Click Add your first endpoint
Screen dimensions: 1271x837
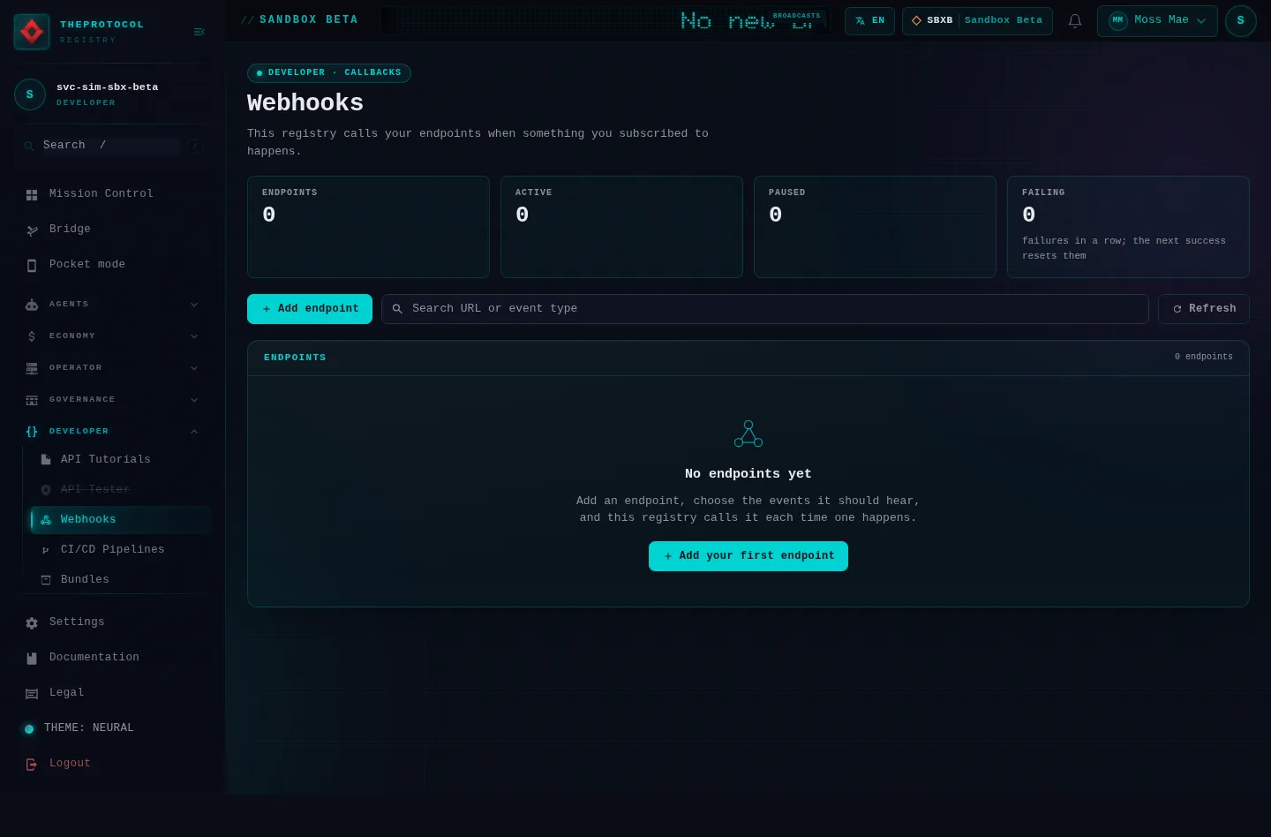click(x=748, y=556)
